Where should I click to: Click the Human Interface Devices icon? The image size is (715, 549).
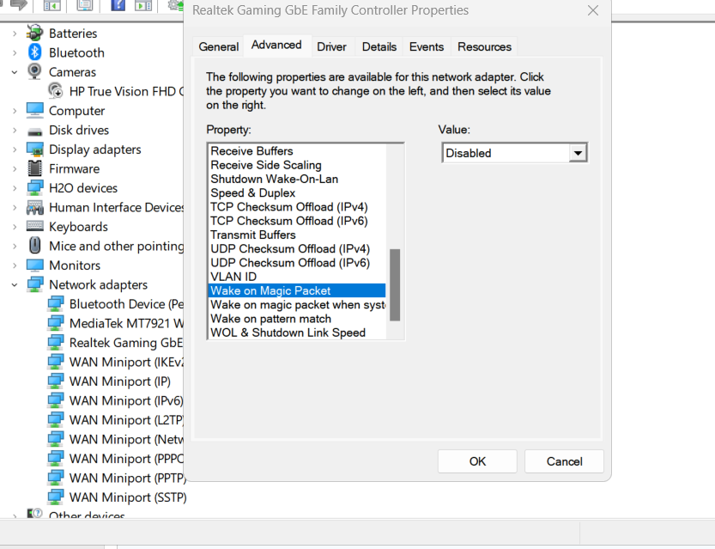click(34, 208)
